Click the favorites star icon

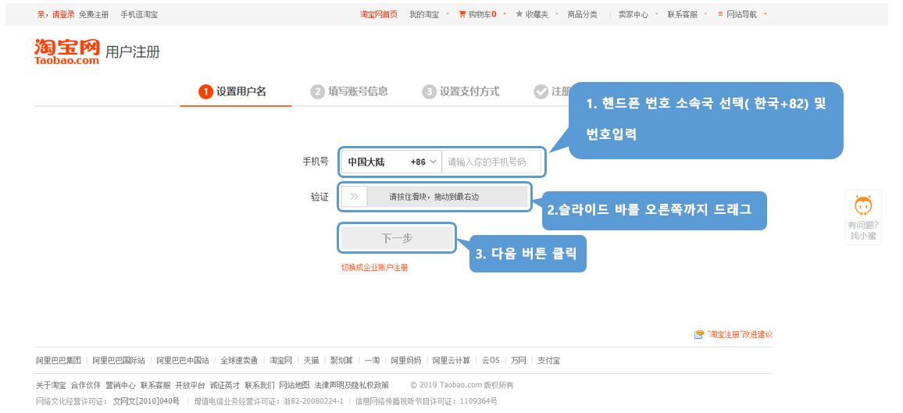tap(519, 14)
